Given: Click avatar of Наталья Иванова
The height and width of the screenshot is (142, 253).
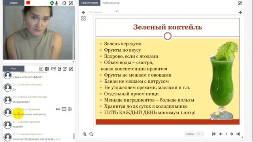Looking at the screenshot, I should point(8,88).
